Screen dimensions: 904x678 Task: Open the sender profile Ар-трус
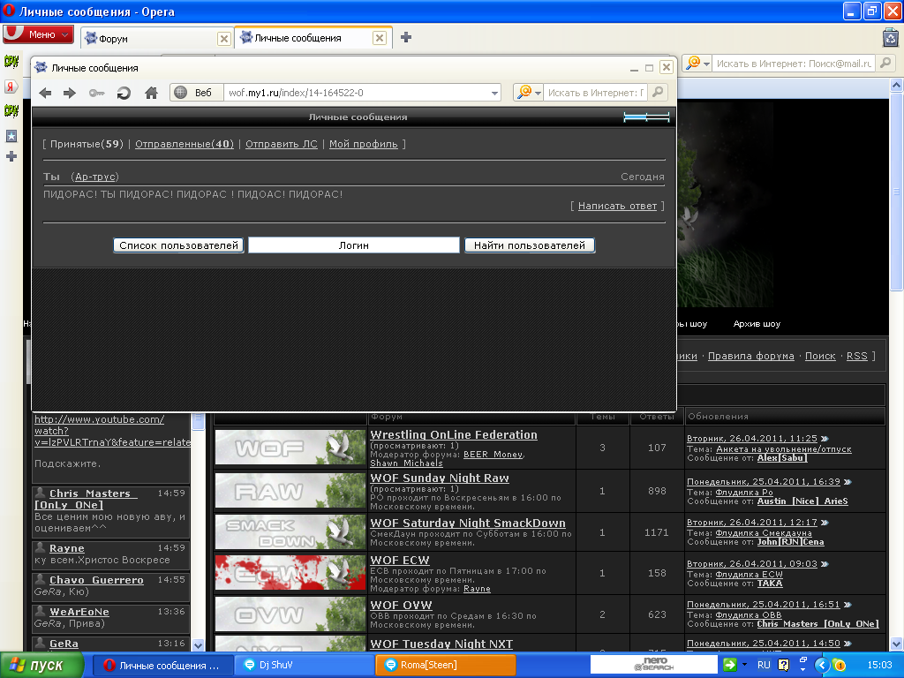96,177
